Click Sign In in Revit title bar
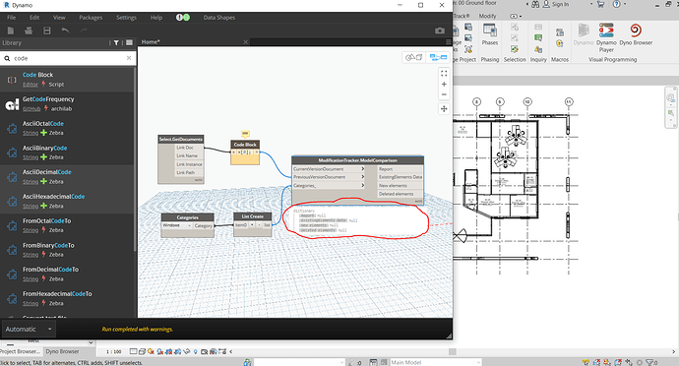 pyautogui.click(x=556, y=4)
